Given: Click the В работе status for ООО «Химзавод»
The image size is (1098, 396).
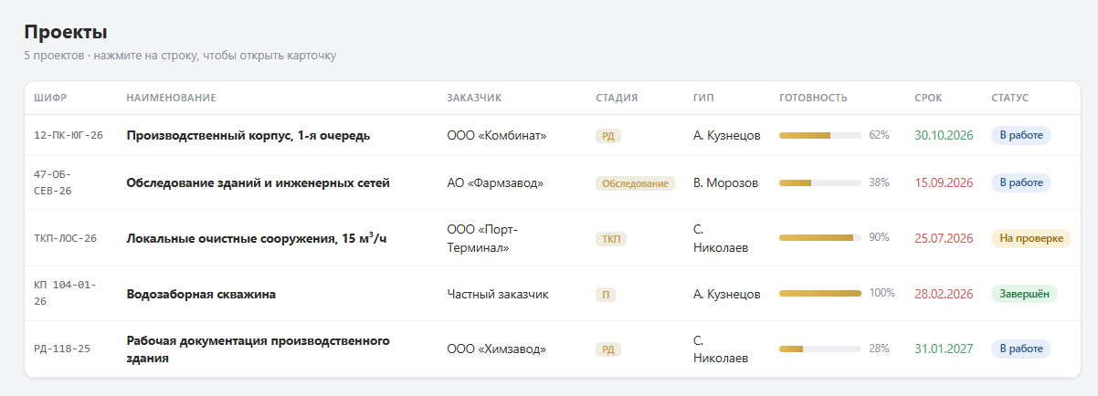Looking at the screenshot, I should (x=1021, y=349).
